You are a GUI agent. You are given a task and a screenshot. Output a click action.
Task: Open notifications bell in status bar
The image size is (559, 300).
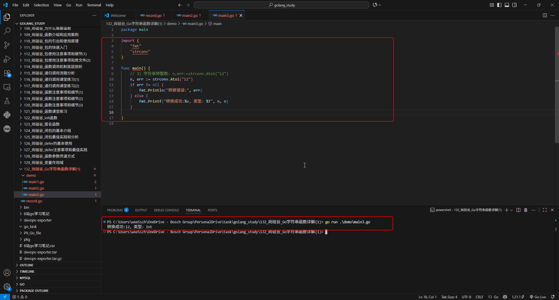point(553,297)
